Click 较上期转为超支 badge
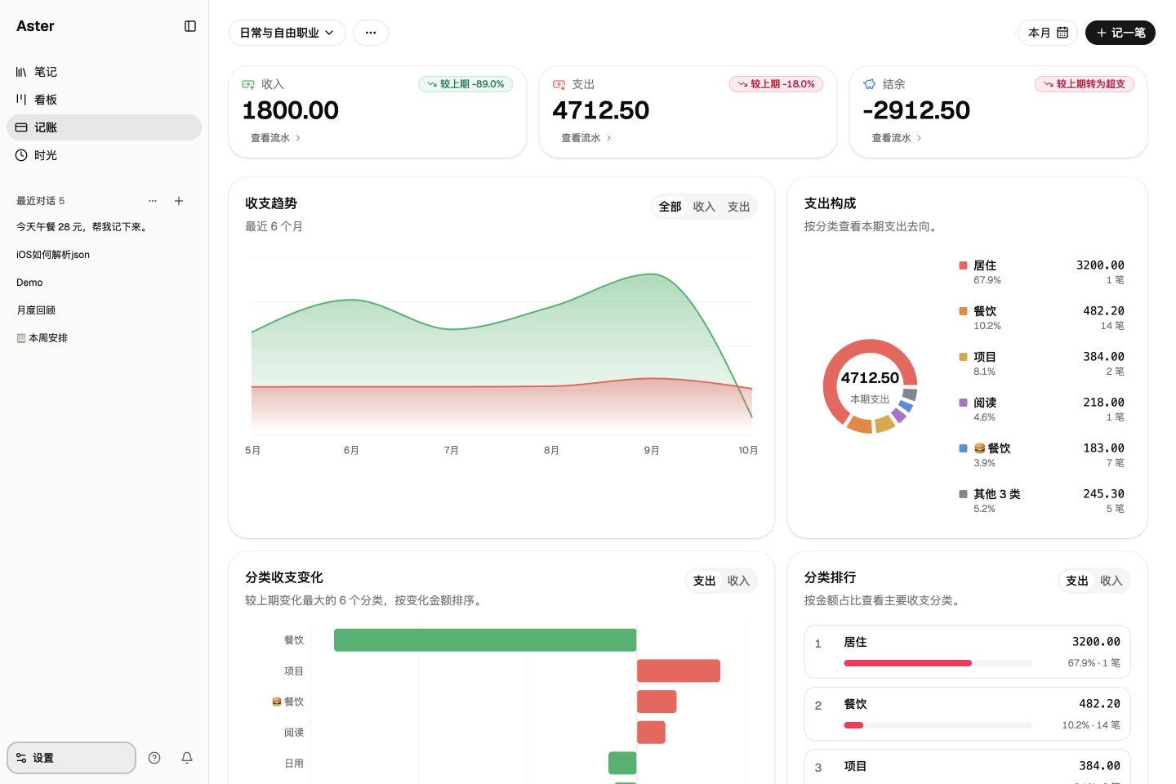 1085,84
